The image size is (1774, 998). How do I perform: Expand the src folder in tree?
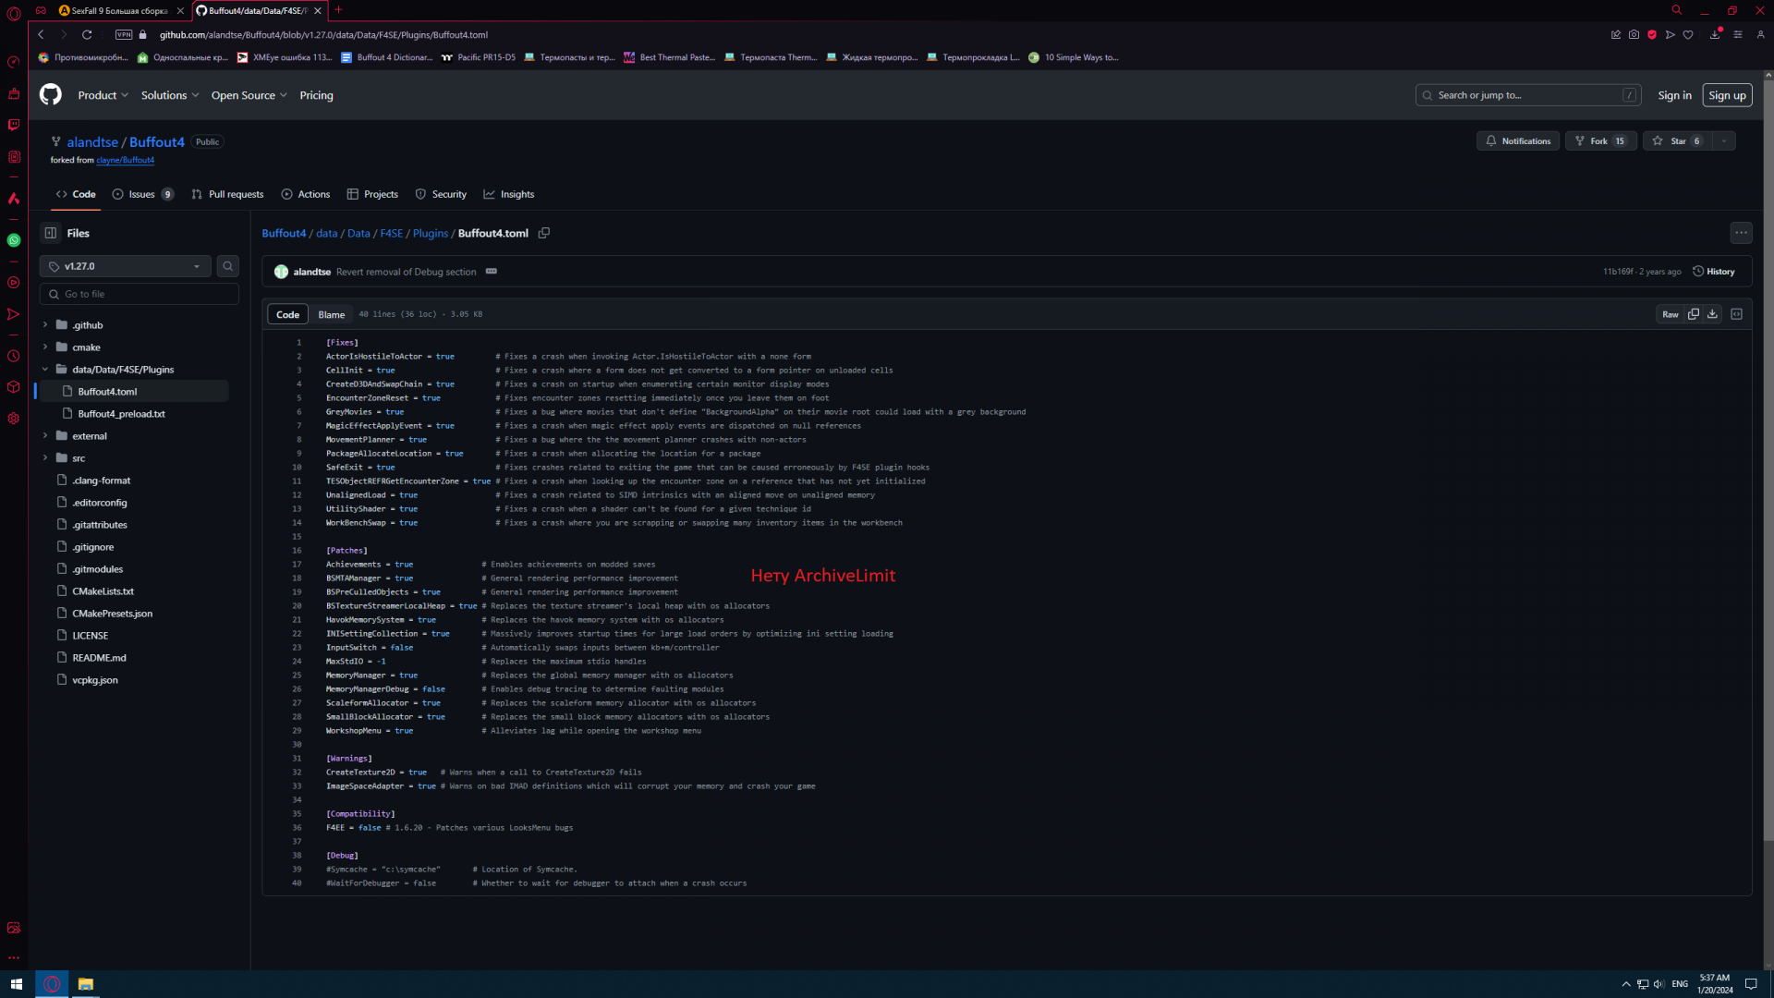coord(45,458)
